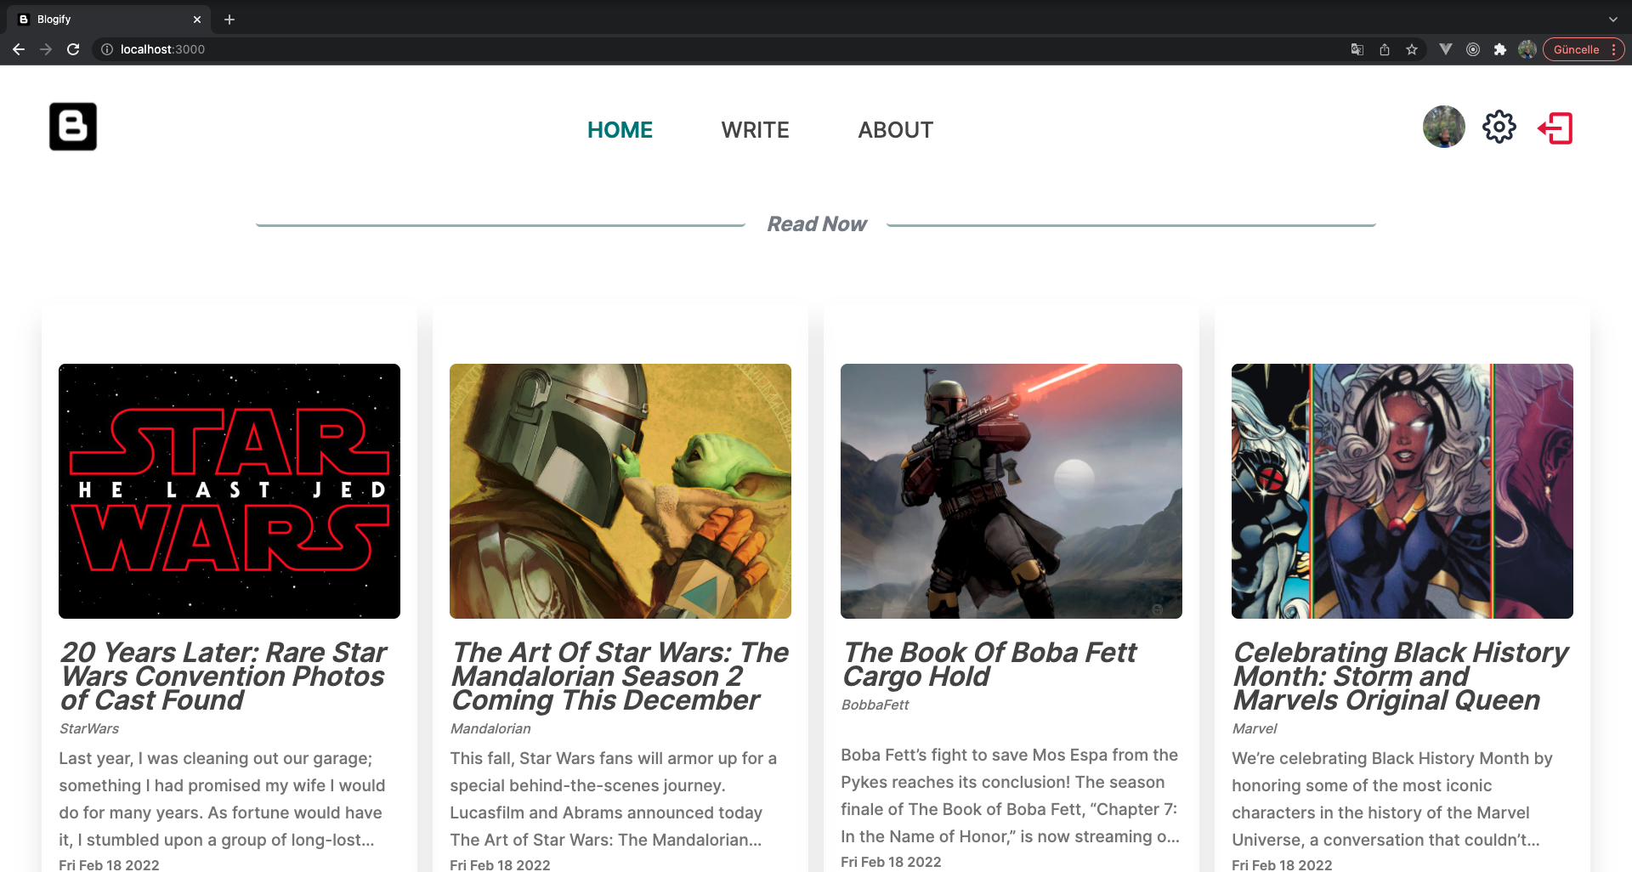
Task: Click the browser forward arrow
Action: point(46,49)
